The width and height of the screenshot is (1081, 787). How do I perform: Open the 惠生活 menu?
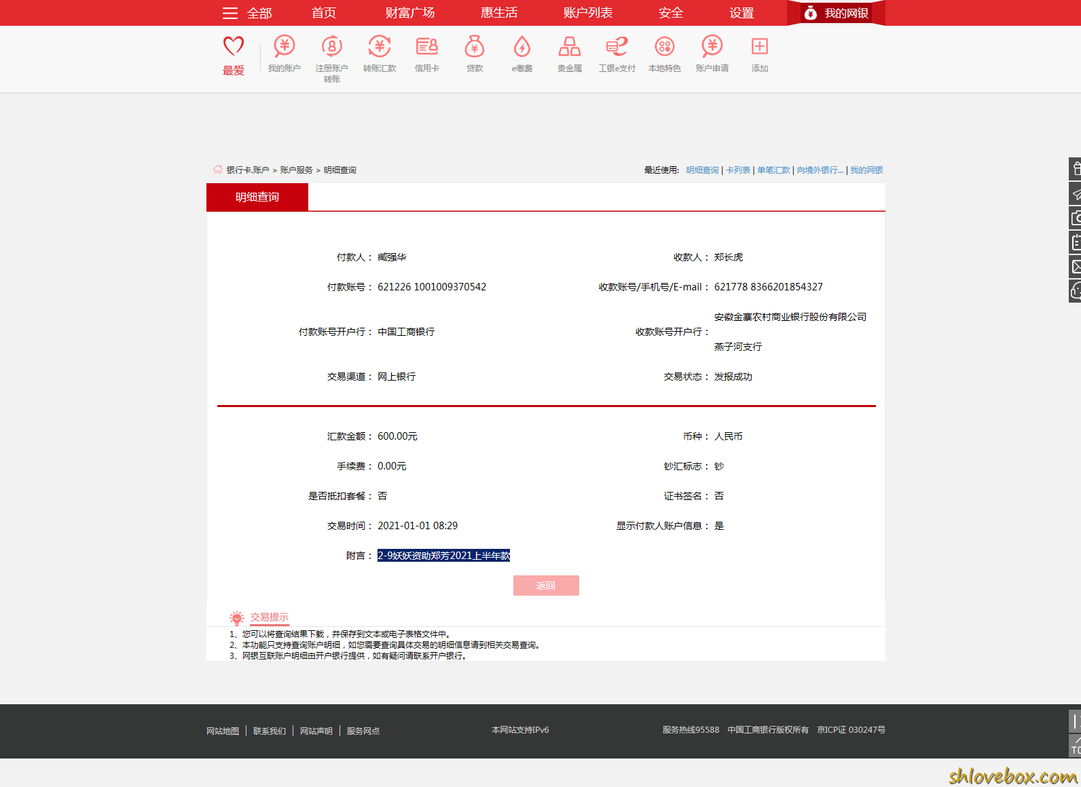click(x=499, y=13)
